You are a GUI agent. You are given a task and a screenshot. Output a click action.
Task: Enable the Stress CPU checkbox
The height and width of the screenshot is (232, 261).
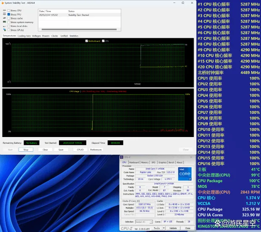(x=9, y=11)
